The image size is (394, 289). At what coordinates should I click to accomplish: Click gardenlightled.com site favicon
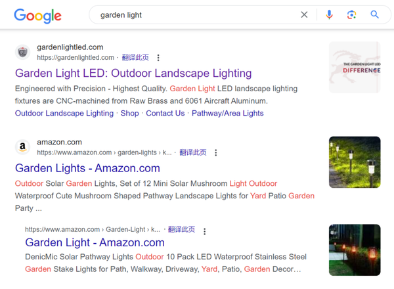[x=22, y=53]
